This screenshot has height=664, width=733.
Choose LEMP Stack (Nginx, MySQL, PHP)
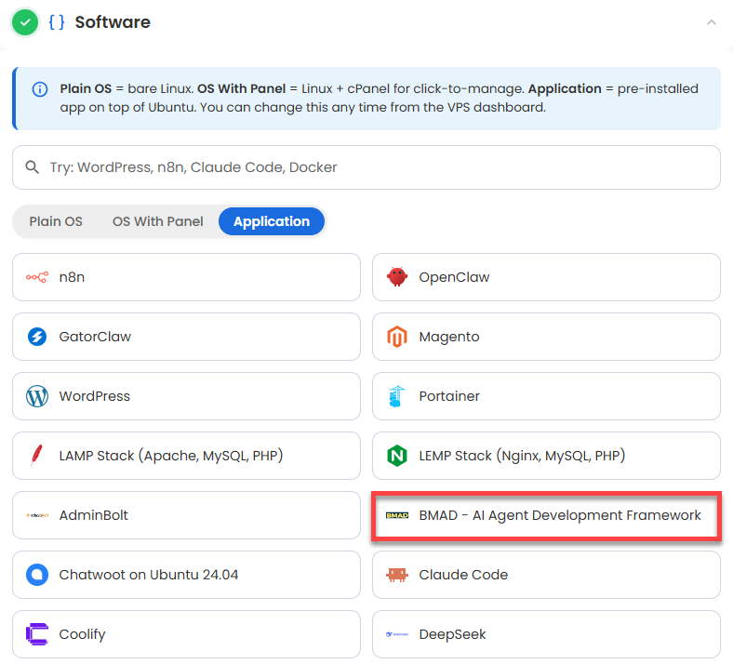(546, 456)
